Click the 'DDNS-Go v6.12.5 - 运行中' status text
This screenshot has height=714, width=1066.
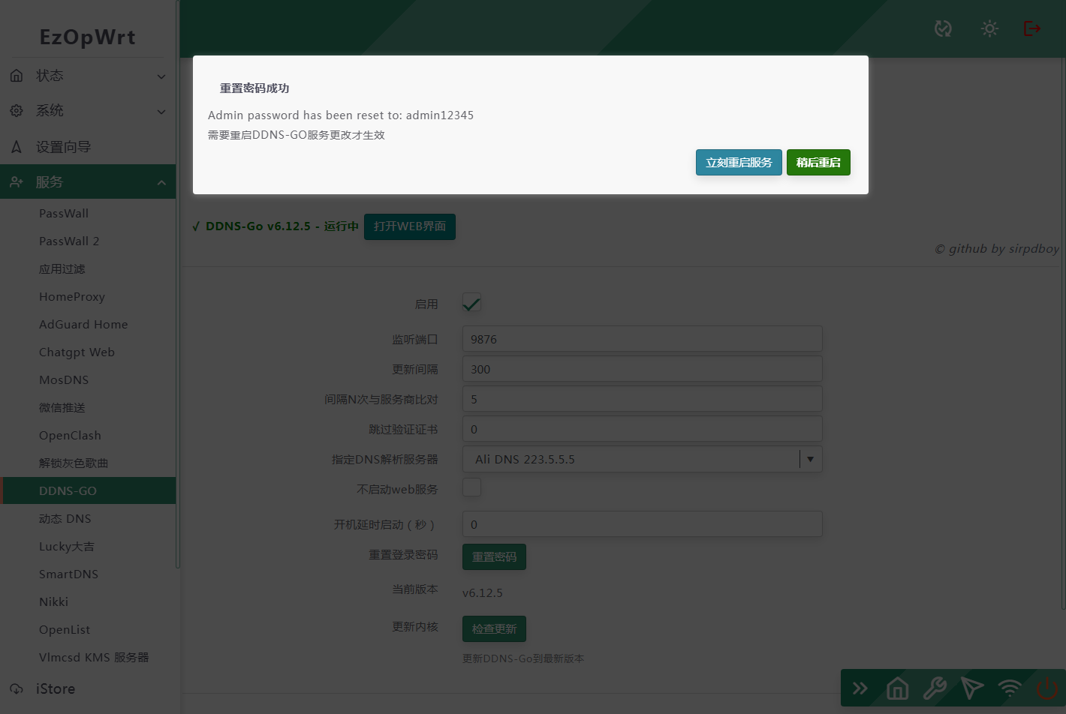point(282,226)
